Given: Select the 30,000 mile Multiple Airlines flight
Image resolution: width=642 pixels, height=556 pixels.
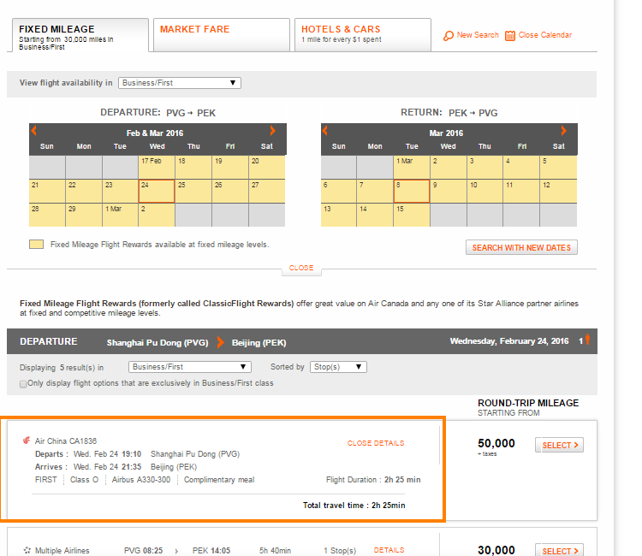Looking at the screenshot, I should 559,551.
